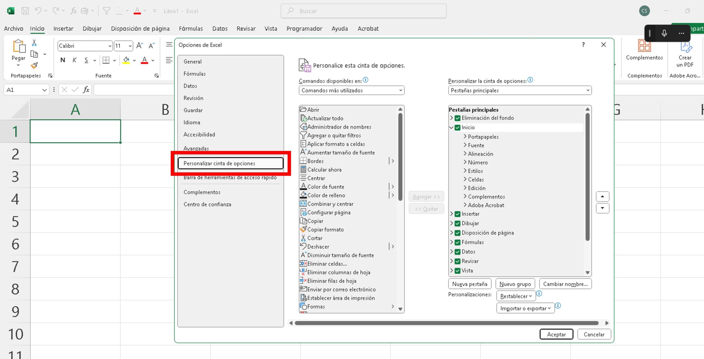
Task: Click the filter funnel icon in title bar
Action: point(107,11)
